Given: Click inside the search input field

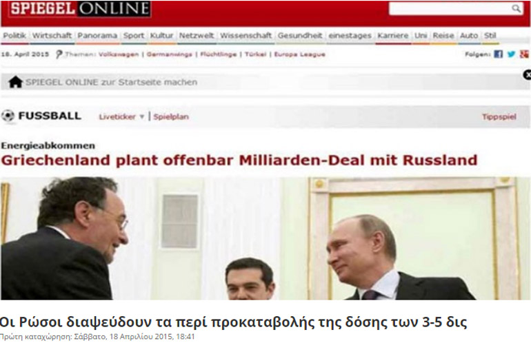Looking at the screenshot, I should pyautogui.click(x=450, y=8).
